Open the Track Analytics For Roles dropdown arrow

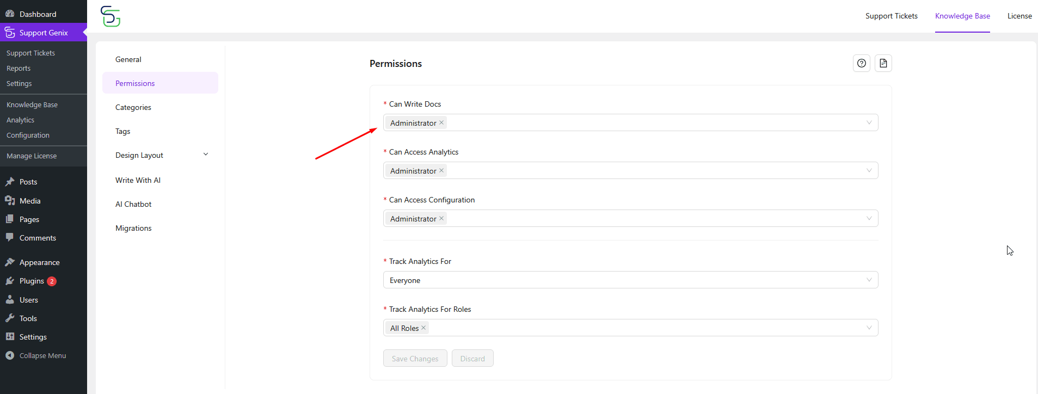coord(869,328)
